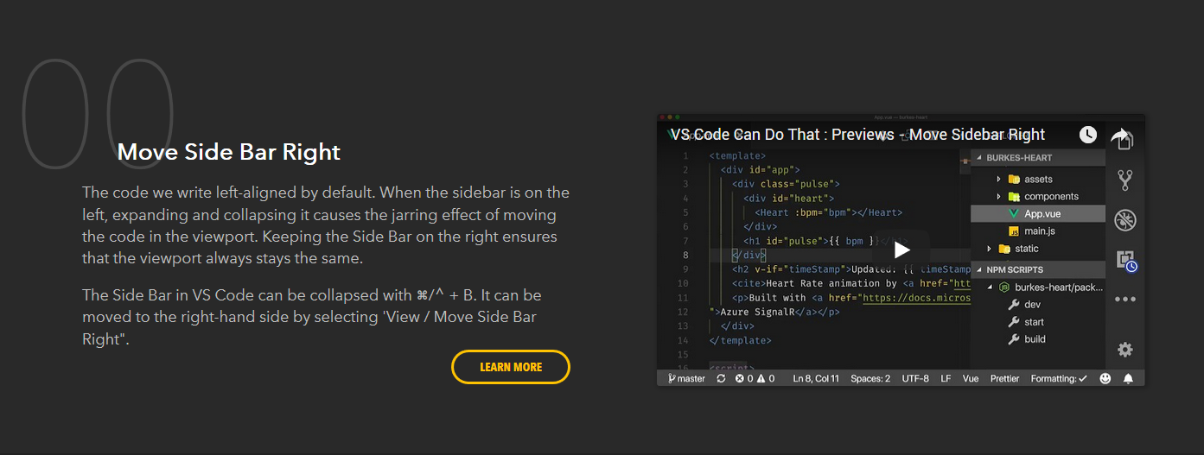1204x455 pixels.
Task: Click code line '<div class="pulse">'
Action: click(786, 184)
